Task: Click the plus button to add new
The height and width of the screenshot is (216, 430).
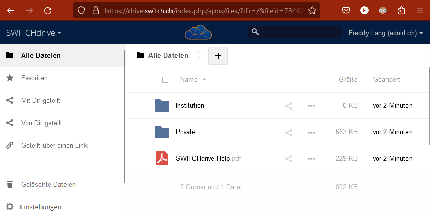Action: (x=218, y=56)
